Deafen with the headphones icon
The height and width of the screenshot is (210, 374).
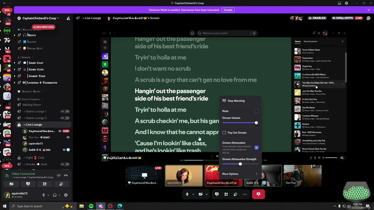click(x=55, y=195)
